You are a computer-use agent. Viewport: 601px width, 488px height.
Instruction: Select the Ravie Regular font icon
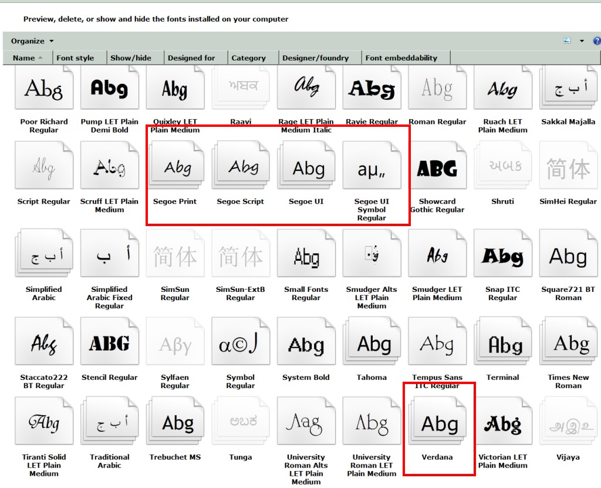372,87
